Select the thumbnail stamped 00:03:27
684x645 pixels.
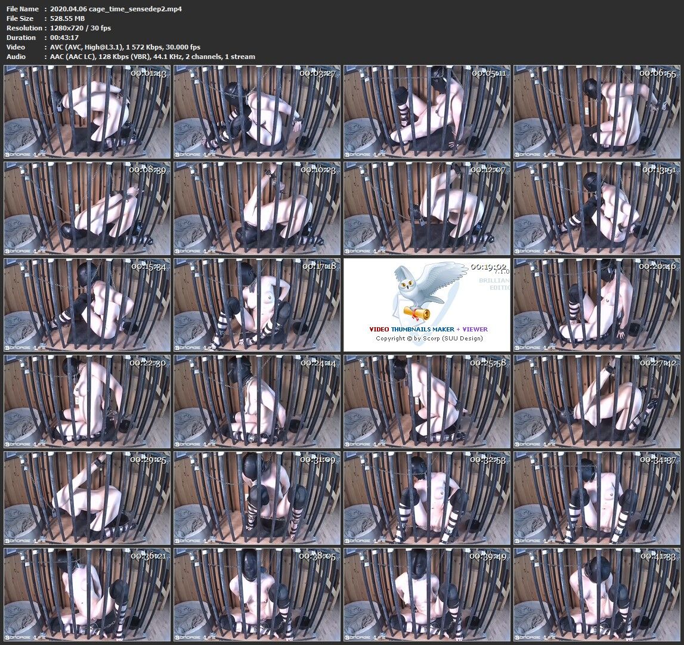pos(256,111)
